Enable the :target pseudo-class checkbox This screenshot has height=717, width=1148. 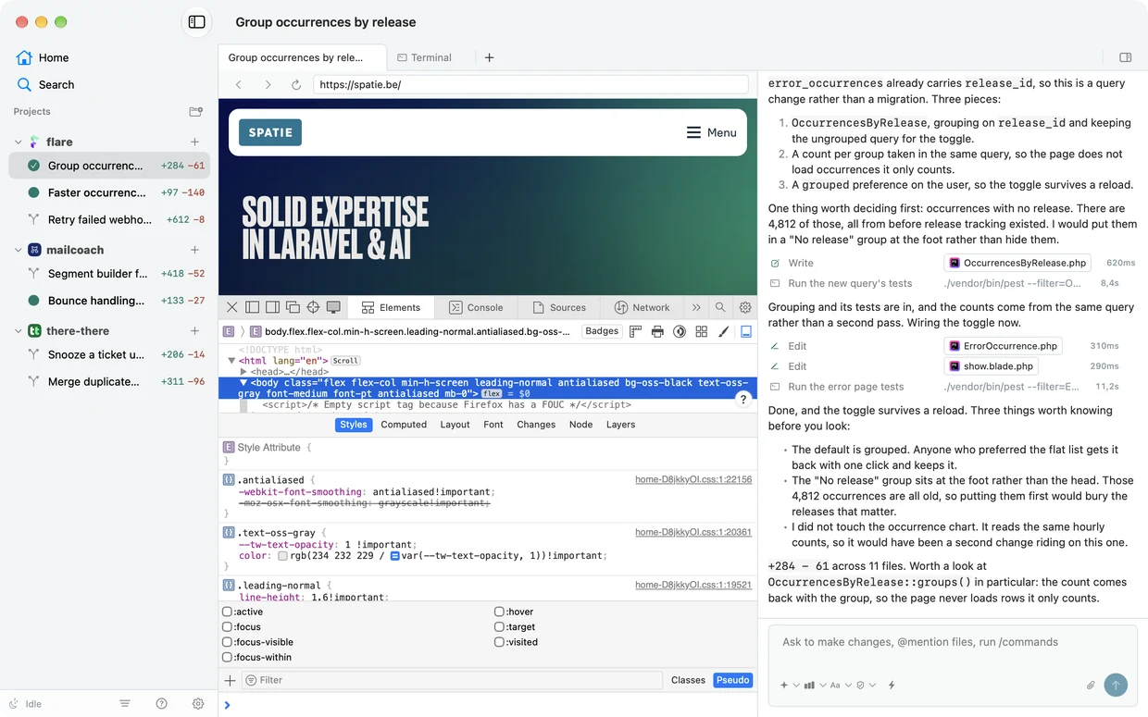[499, 626]
